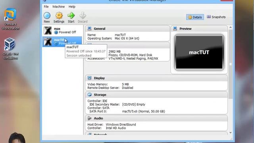This screenshot has height=143, width=254.
Task: Click the macTUT name value in General
Action: pyautogui.click(x=120, y=35)
